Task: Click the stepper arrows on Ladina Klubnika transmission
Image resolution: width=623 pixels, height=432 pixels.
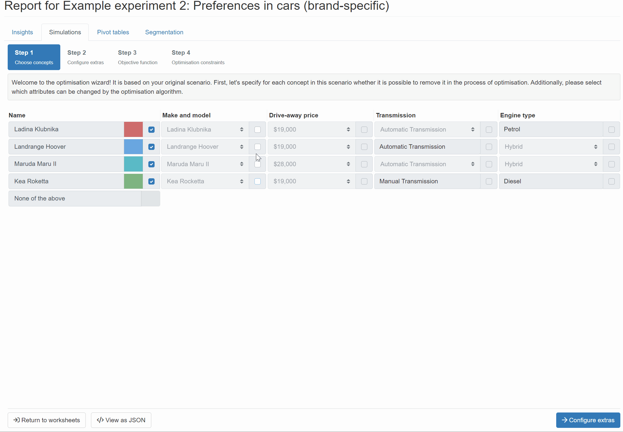Action: (x=473, y=129)
